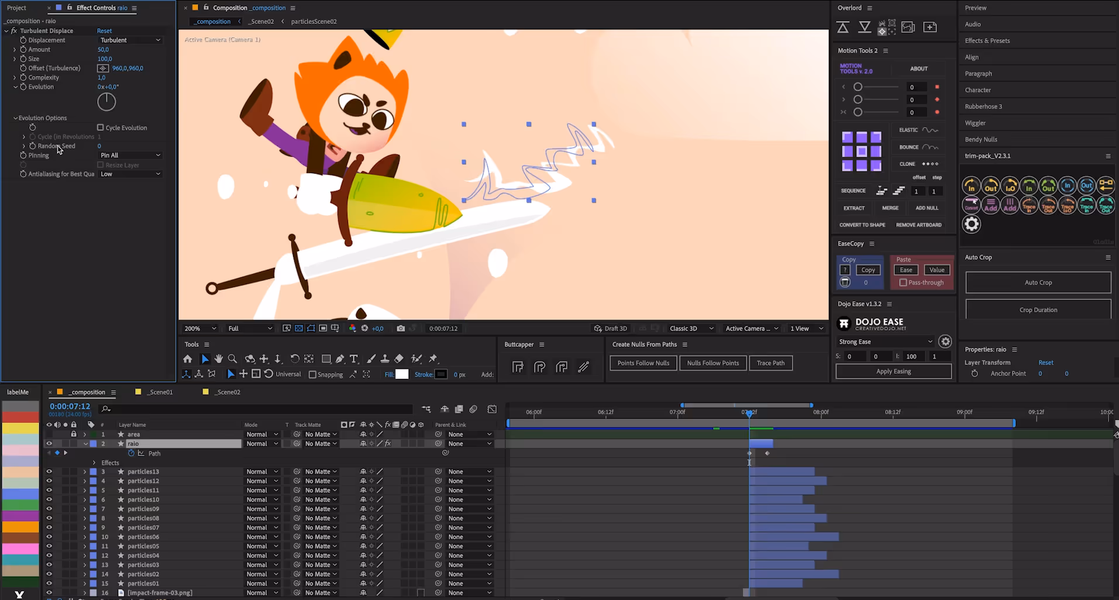Click trim-pack blue In button
The image size is (1119, 600).
click(1068, 186)
